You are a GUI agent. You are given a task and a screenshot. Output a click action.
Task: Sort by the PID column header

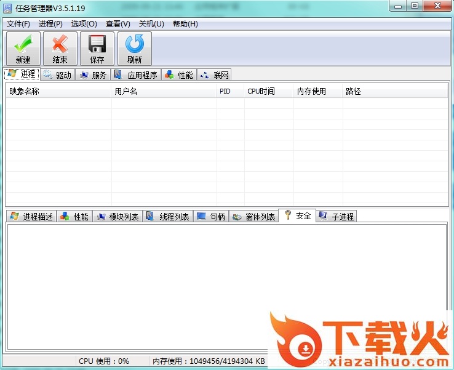(230, 91)
